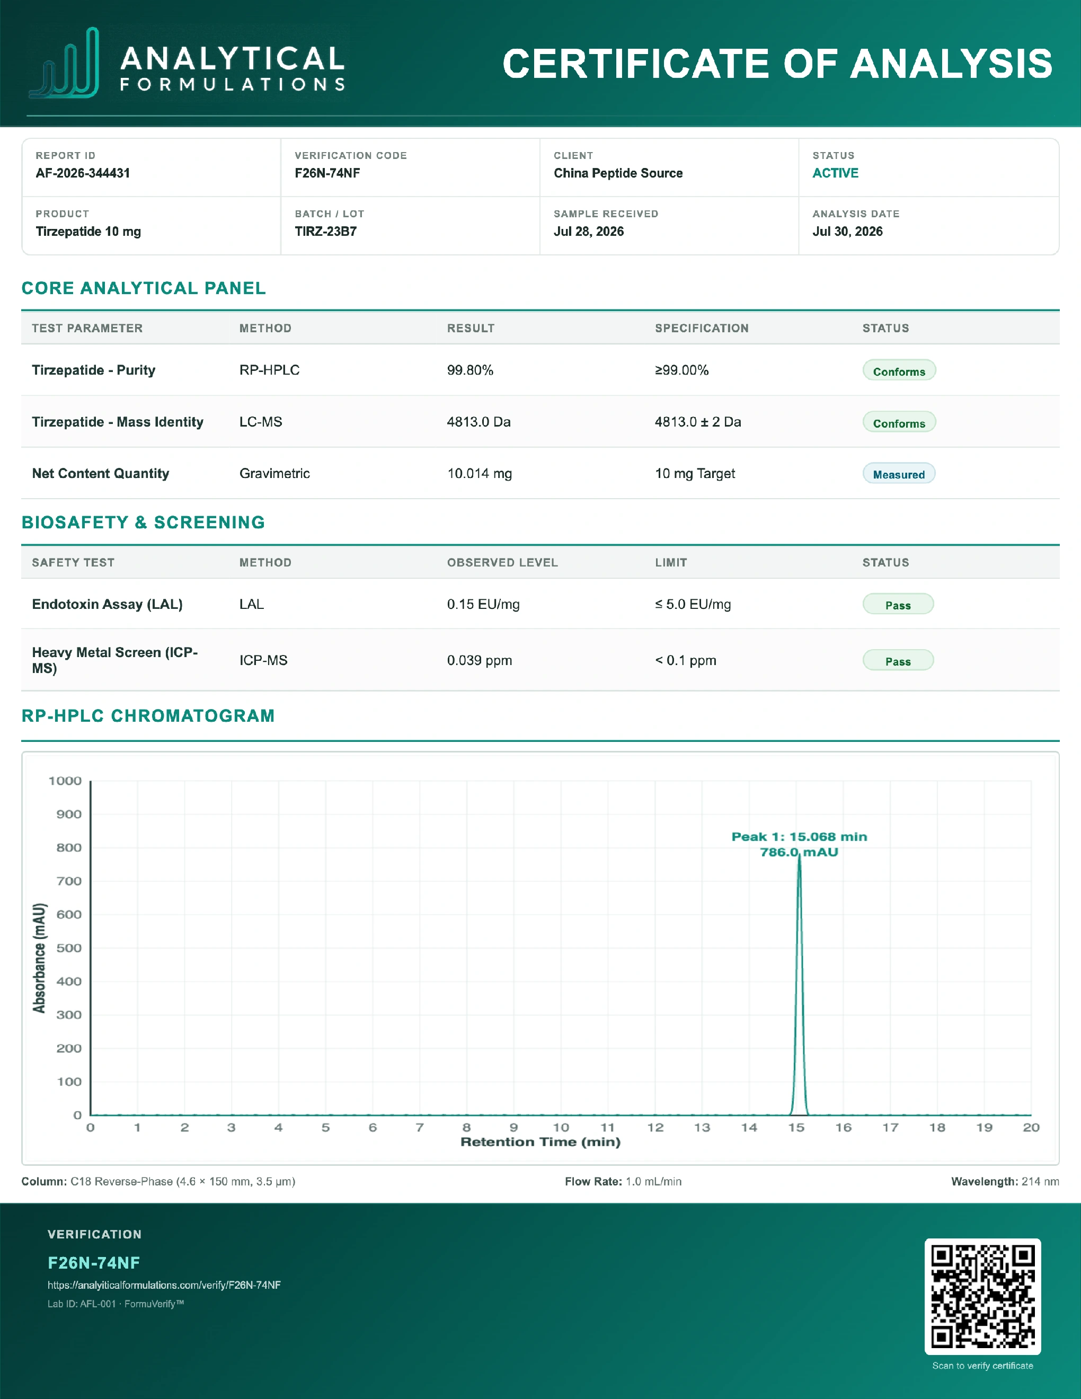This screenshot has width=1081, height=1399.
Task: Click the Batch value TIRZ-23B7
Action: pyautogui.click(x=325, y=231)
